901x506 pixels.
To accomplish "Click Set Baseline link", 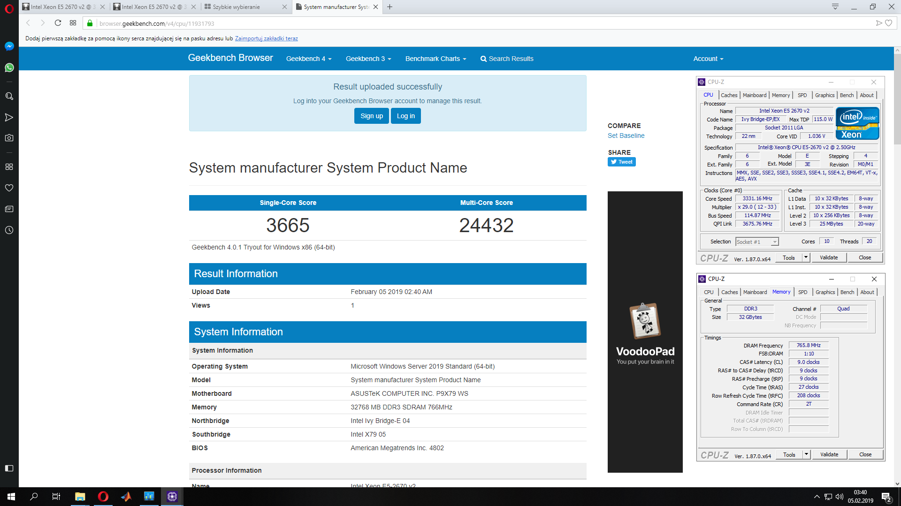I will click(626, 136).
